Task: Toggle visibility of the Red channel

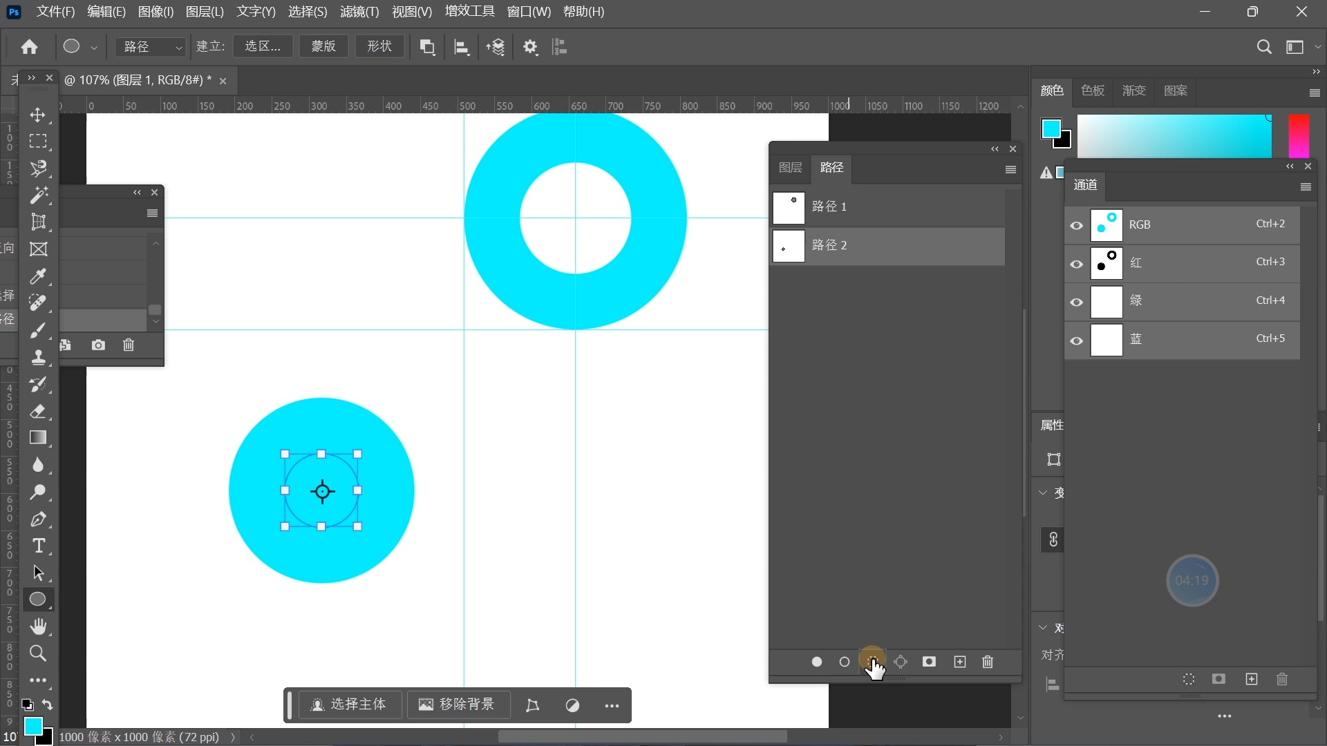Action: click(1076, 264)
